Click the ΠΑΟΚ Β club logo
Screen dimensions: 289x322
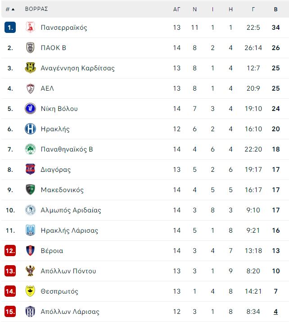tap(30, 48)
